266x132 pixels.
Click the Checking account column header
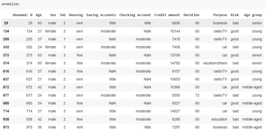point(135,15)
